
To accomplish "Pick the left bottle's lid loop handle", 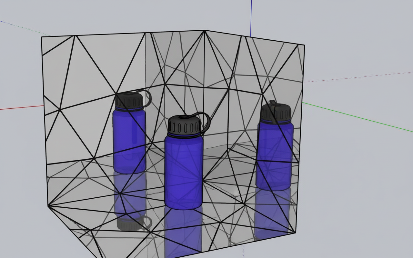I will coord(148,97).
